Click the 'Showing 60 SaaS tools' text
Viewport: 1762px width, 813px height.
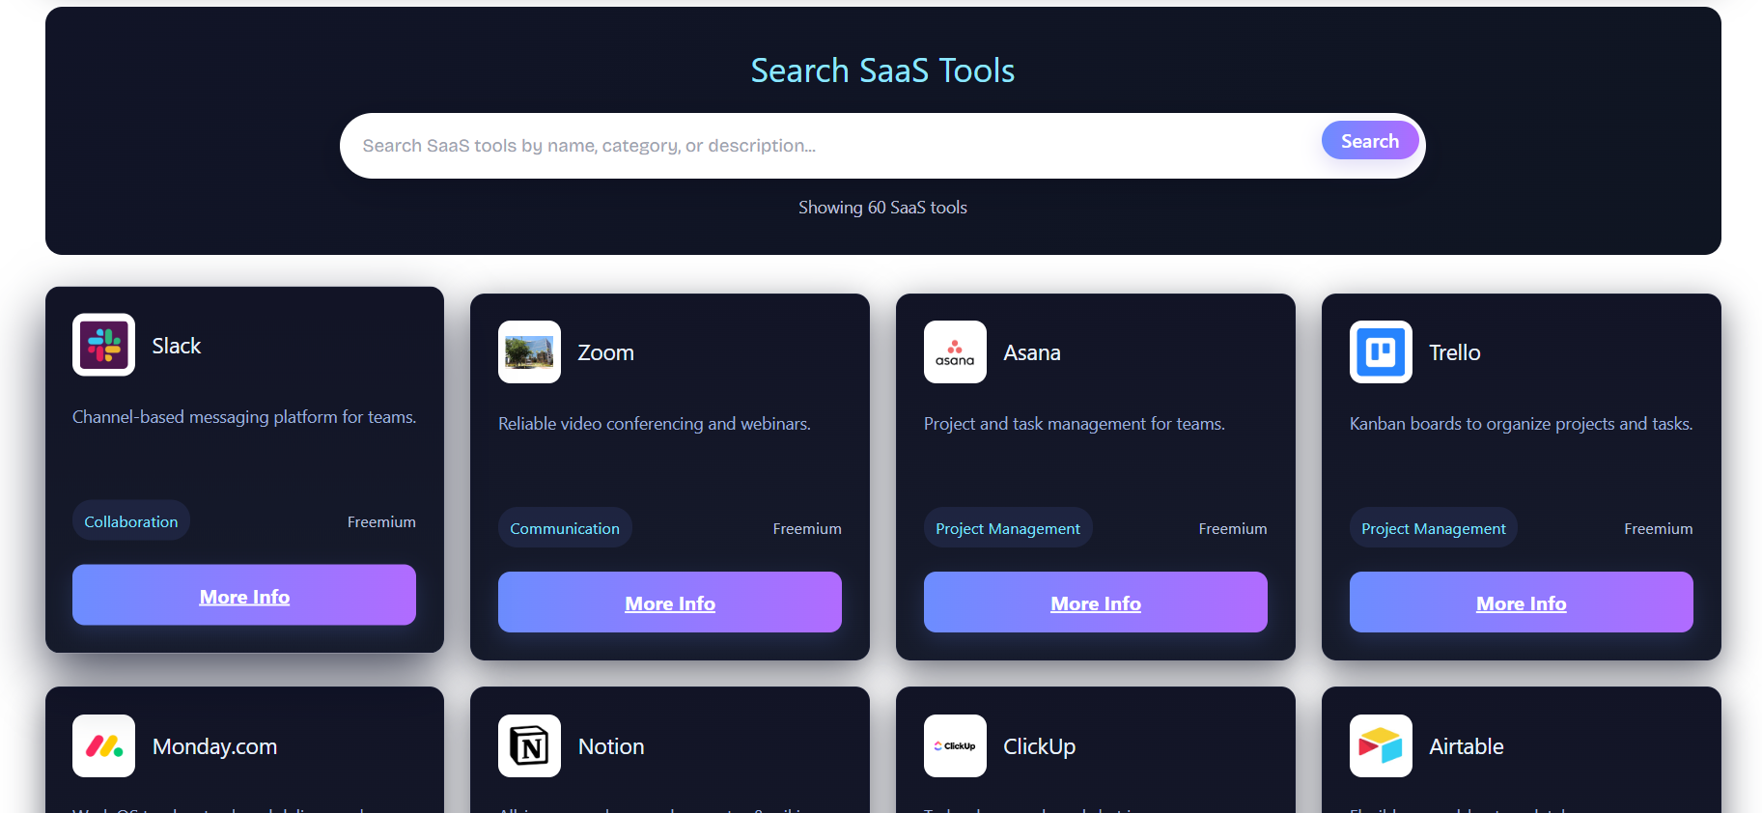click(882, 208)
